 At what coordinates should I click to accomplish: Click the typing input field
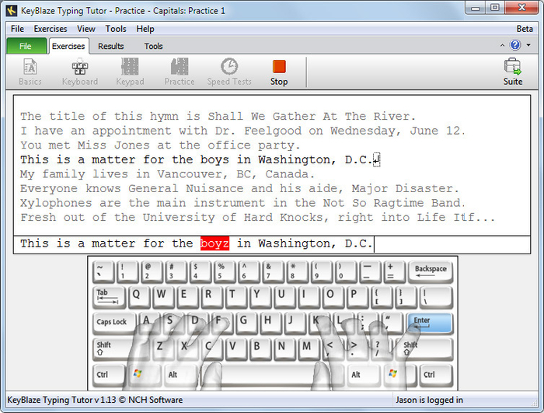click(272, 244)
